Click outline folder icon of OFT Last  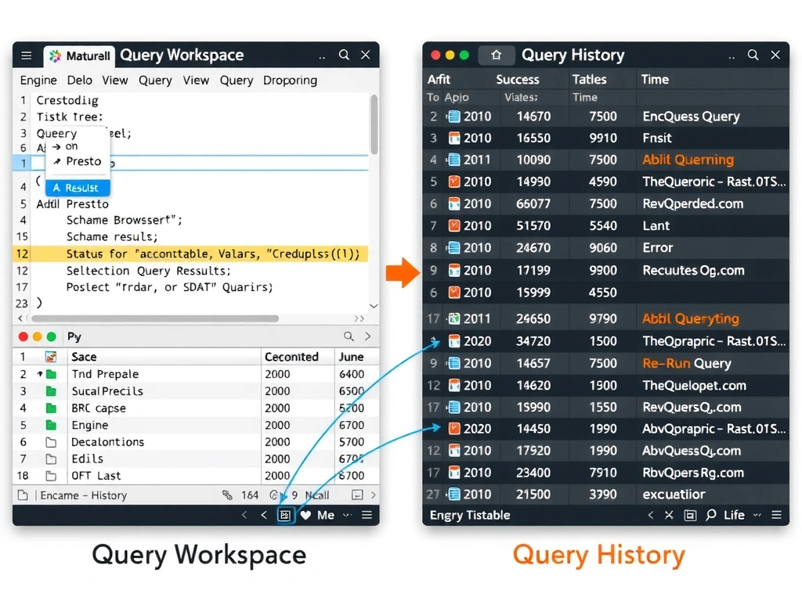pyautogui.click(x=51, y=476)
